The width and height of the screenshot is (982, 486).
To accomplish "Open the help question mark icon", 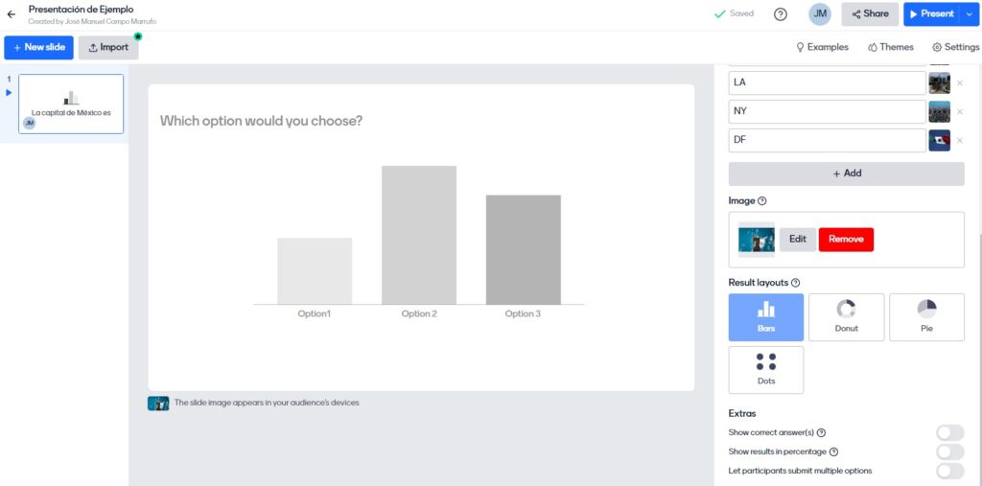I will (x=781, y=14).
